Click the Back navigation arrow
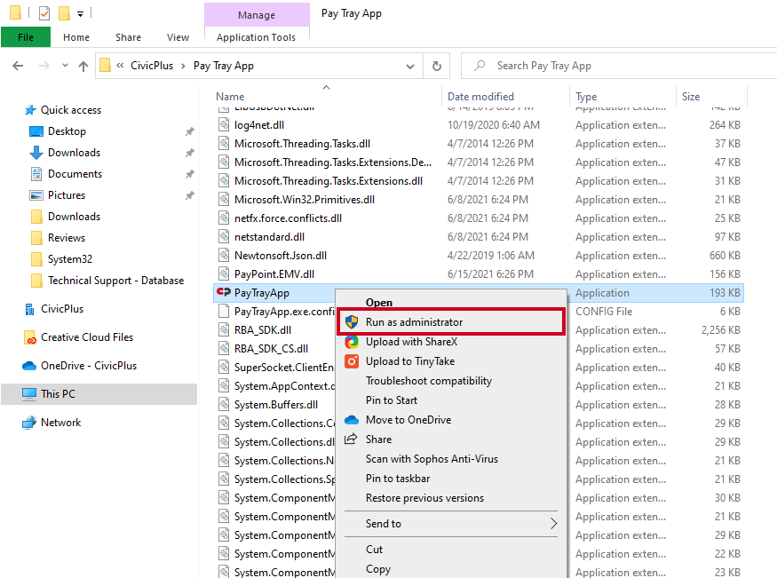Screen dimensions: 777x578 18,66
